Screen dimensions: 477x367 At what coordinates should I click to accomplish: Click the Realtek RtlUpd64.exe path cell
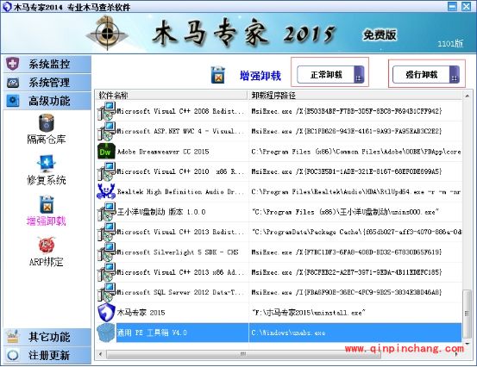(355, 192)
